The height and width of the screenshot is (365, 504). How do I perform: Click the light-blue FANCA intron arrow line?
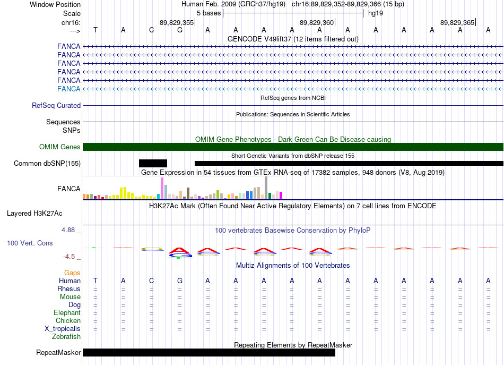[x=293, y=89]
